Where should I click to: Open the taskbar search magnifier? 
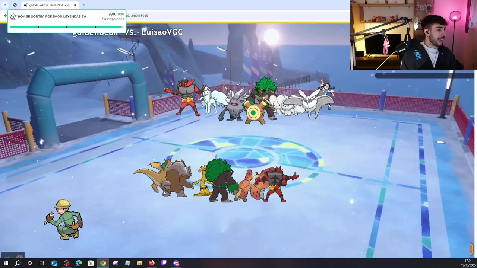click(x=18, y=263)
